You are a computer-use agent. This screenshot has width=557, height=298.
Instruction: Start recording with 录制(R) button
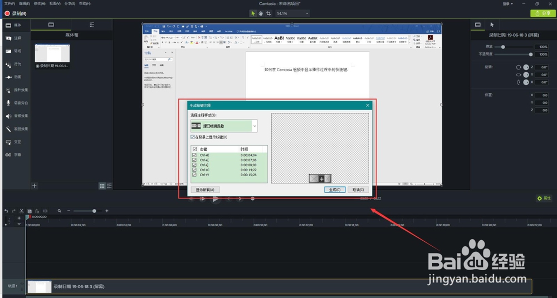click(x=15, y=13)
